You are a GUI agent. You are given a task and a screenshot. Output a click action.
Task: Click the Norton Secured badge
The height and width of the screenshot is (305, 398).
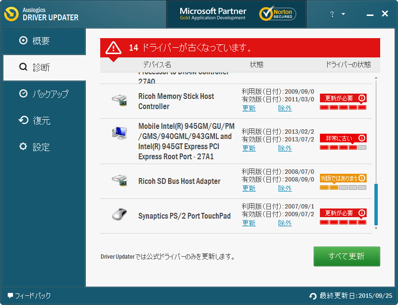point(278,14)
